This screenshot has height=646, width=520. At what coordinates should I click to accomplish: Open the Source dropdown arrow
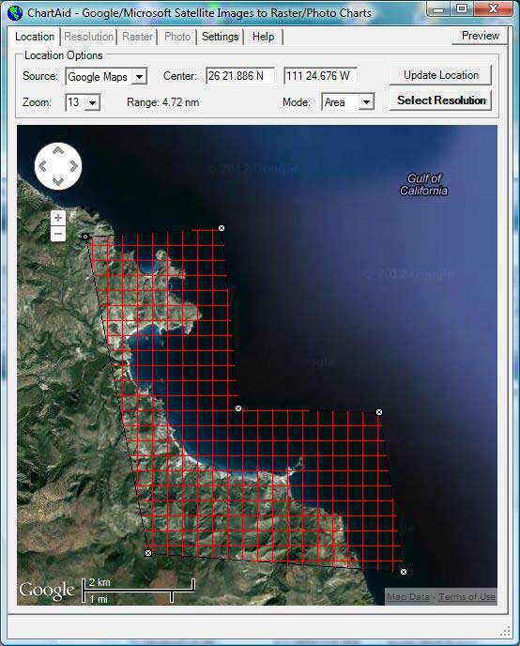pos(140,77)
